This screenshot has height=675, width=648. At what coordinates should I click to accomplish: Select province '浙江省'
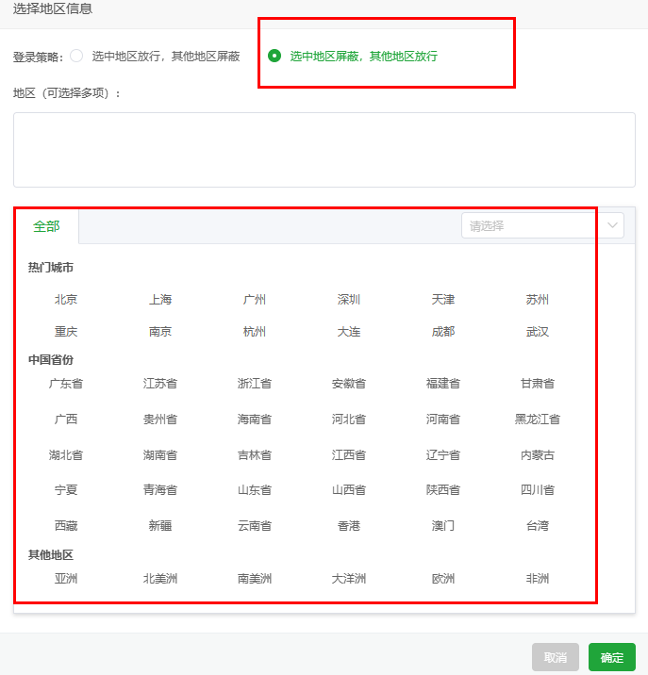click(255, 384)
